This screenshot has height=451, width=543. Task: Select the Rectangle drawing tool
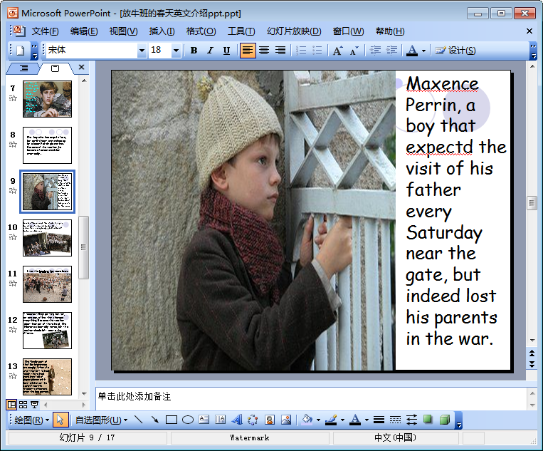[172, 420]
